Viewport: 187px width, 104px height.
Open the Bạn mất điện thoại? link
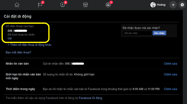click(x=18, y=52)
